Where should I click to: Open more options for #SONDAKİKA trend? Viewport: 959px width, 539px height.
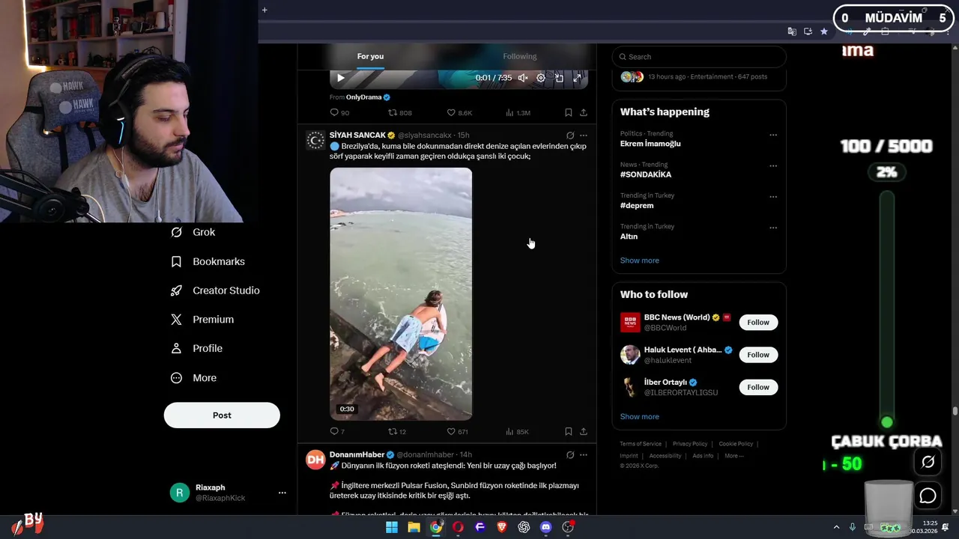[x=773, y=166]
